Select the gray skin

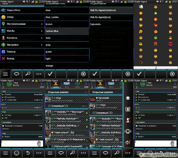[67, 45]
